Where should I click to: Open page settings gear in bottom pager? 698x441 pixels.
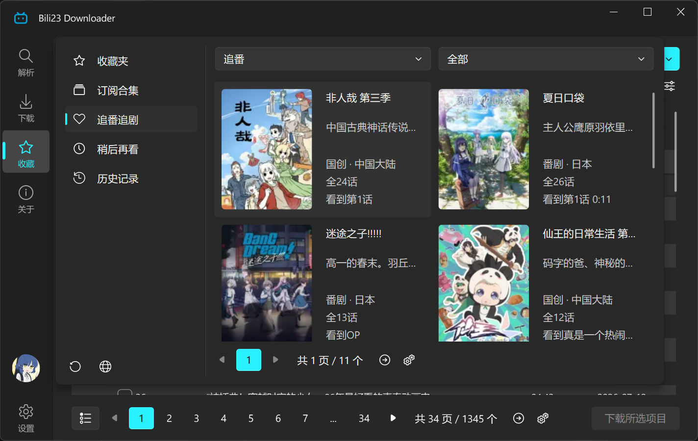click(543, 418)
